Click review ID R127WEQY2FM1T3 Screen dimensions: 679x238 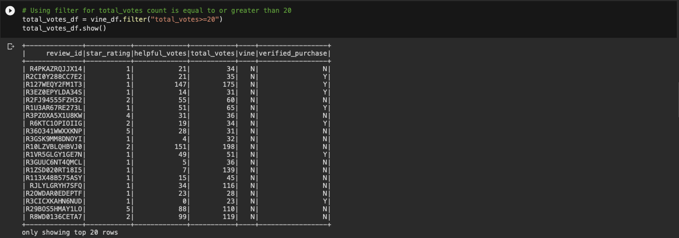tap(54, 85)
